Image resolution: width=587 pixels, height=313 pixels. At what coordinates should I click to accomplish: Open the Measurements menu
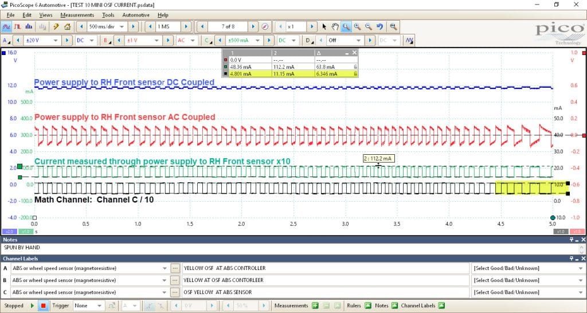click(77, 15)
